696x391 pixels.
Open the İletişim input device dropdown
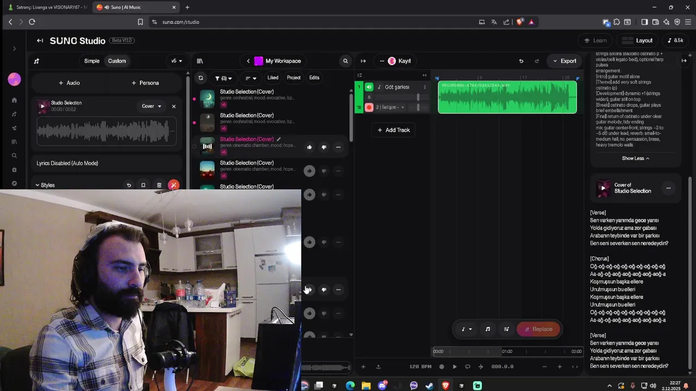click(390, 108)
